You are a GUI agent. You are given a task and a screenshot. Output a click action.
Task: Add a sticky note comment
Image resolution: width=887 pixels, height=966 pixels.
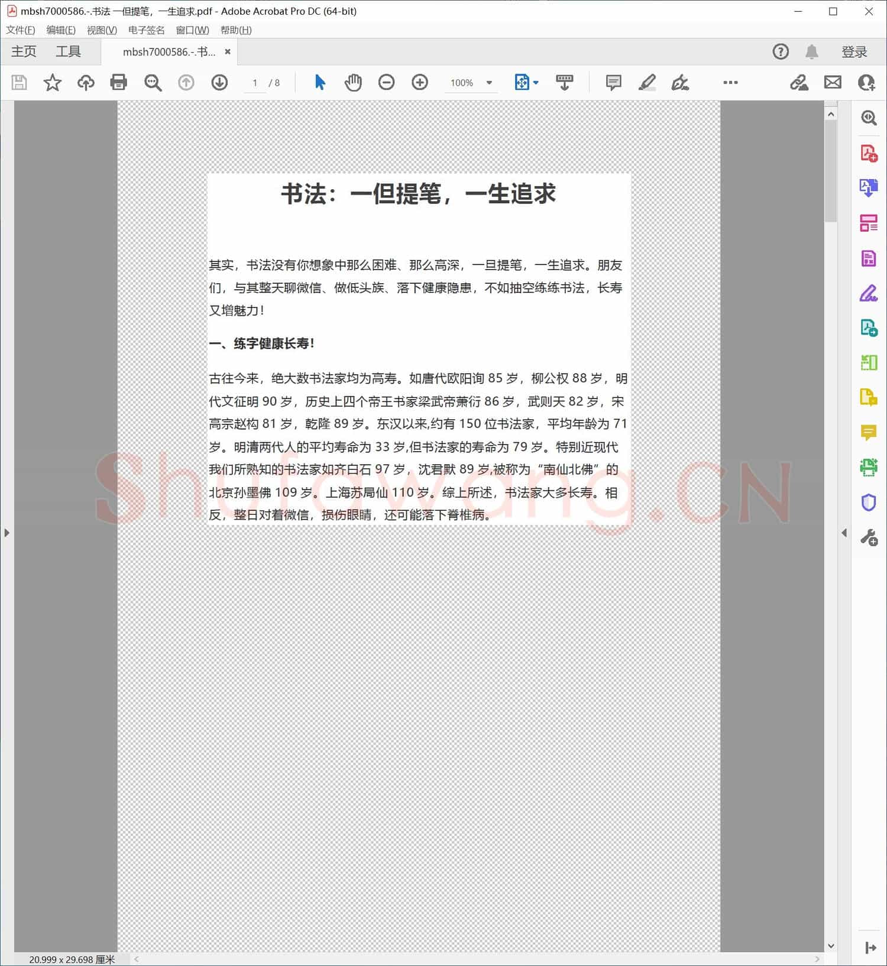point(614,82)
